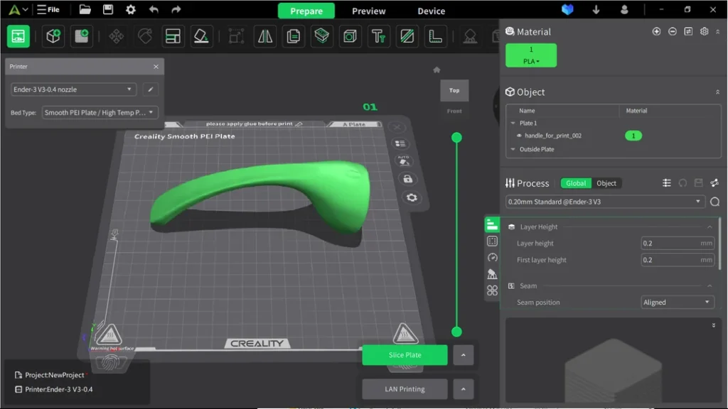Open a project with the folder icon
Screen dimensions: 728x409
[85, 9]
